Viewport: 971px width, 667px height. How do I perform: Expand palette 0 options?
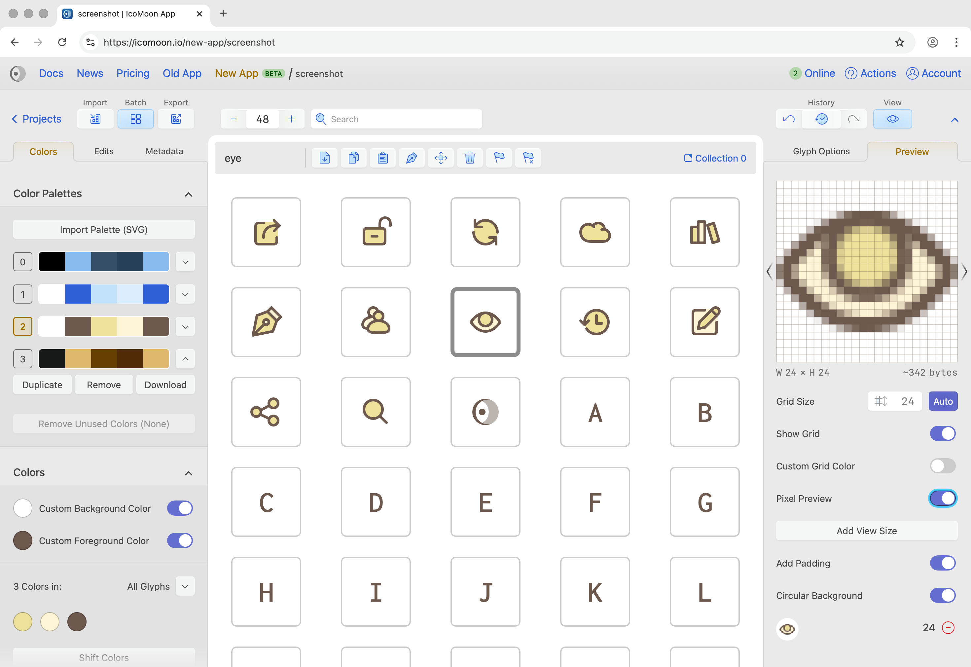click(185, 262)
